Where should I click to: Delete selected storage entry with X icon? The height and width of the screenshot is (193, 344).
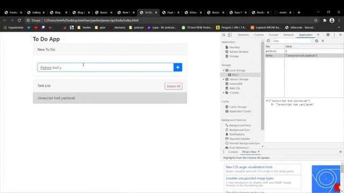(x=322, y=41)
